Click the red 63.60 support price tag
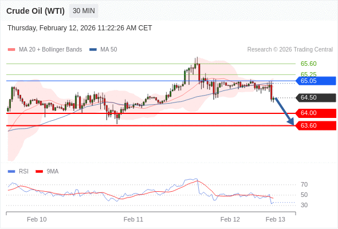The width and height of the screenshot is (338, 229). click(x=316, y=125)
